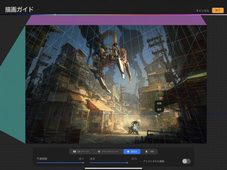Click the vanishing point node on horizon

point(159,114)
